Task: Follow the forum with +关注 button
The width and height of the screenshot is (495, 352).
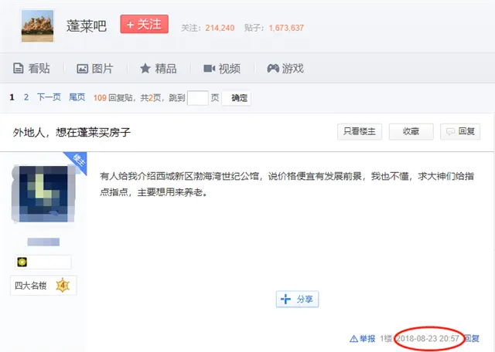Action: click(x=145, y=24)
